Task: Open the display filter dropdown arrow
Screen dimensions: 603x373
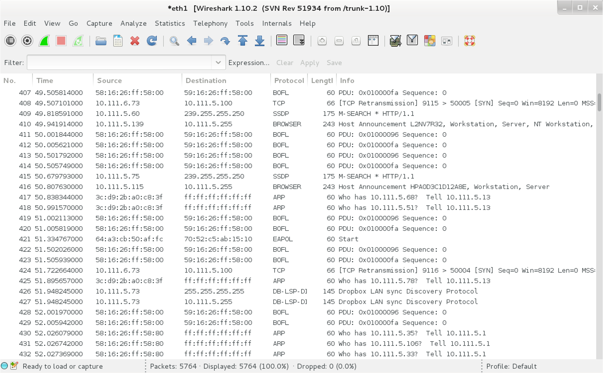Action: tap(218, 62)
